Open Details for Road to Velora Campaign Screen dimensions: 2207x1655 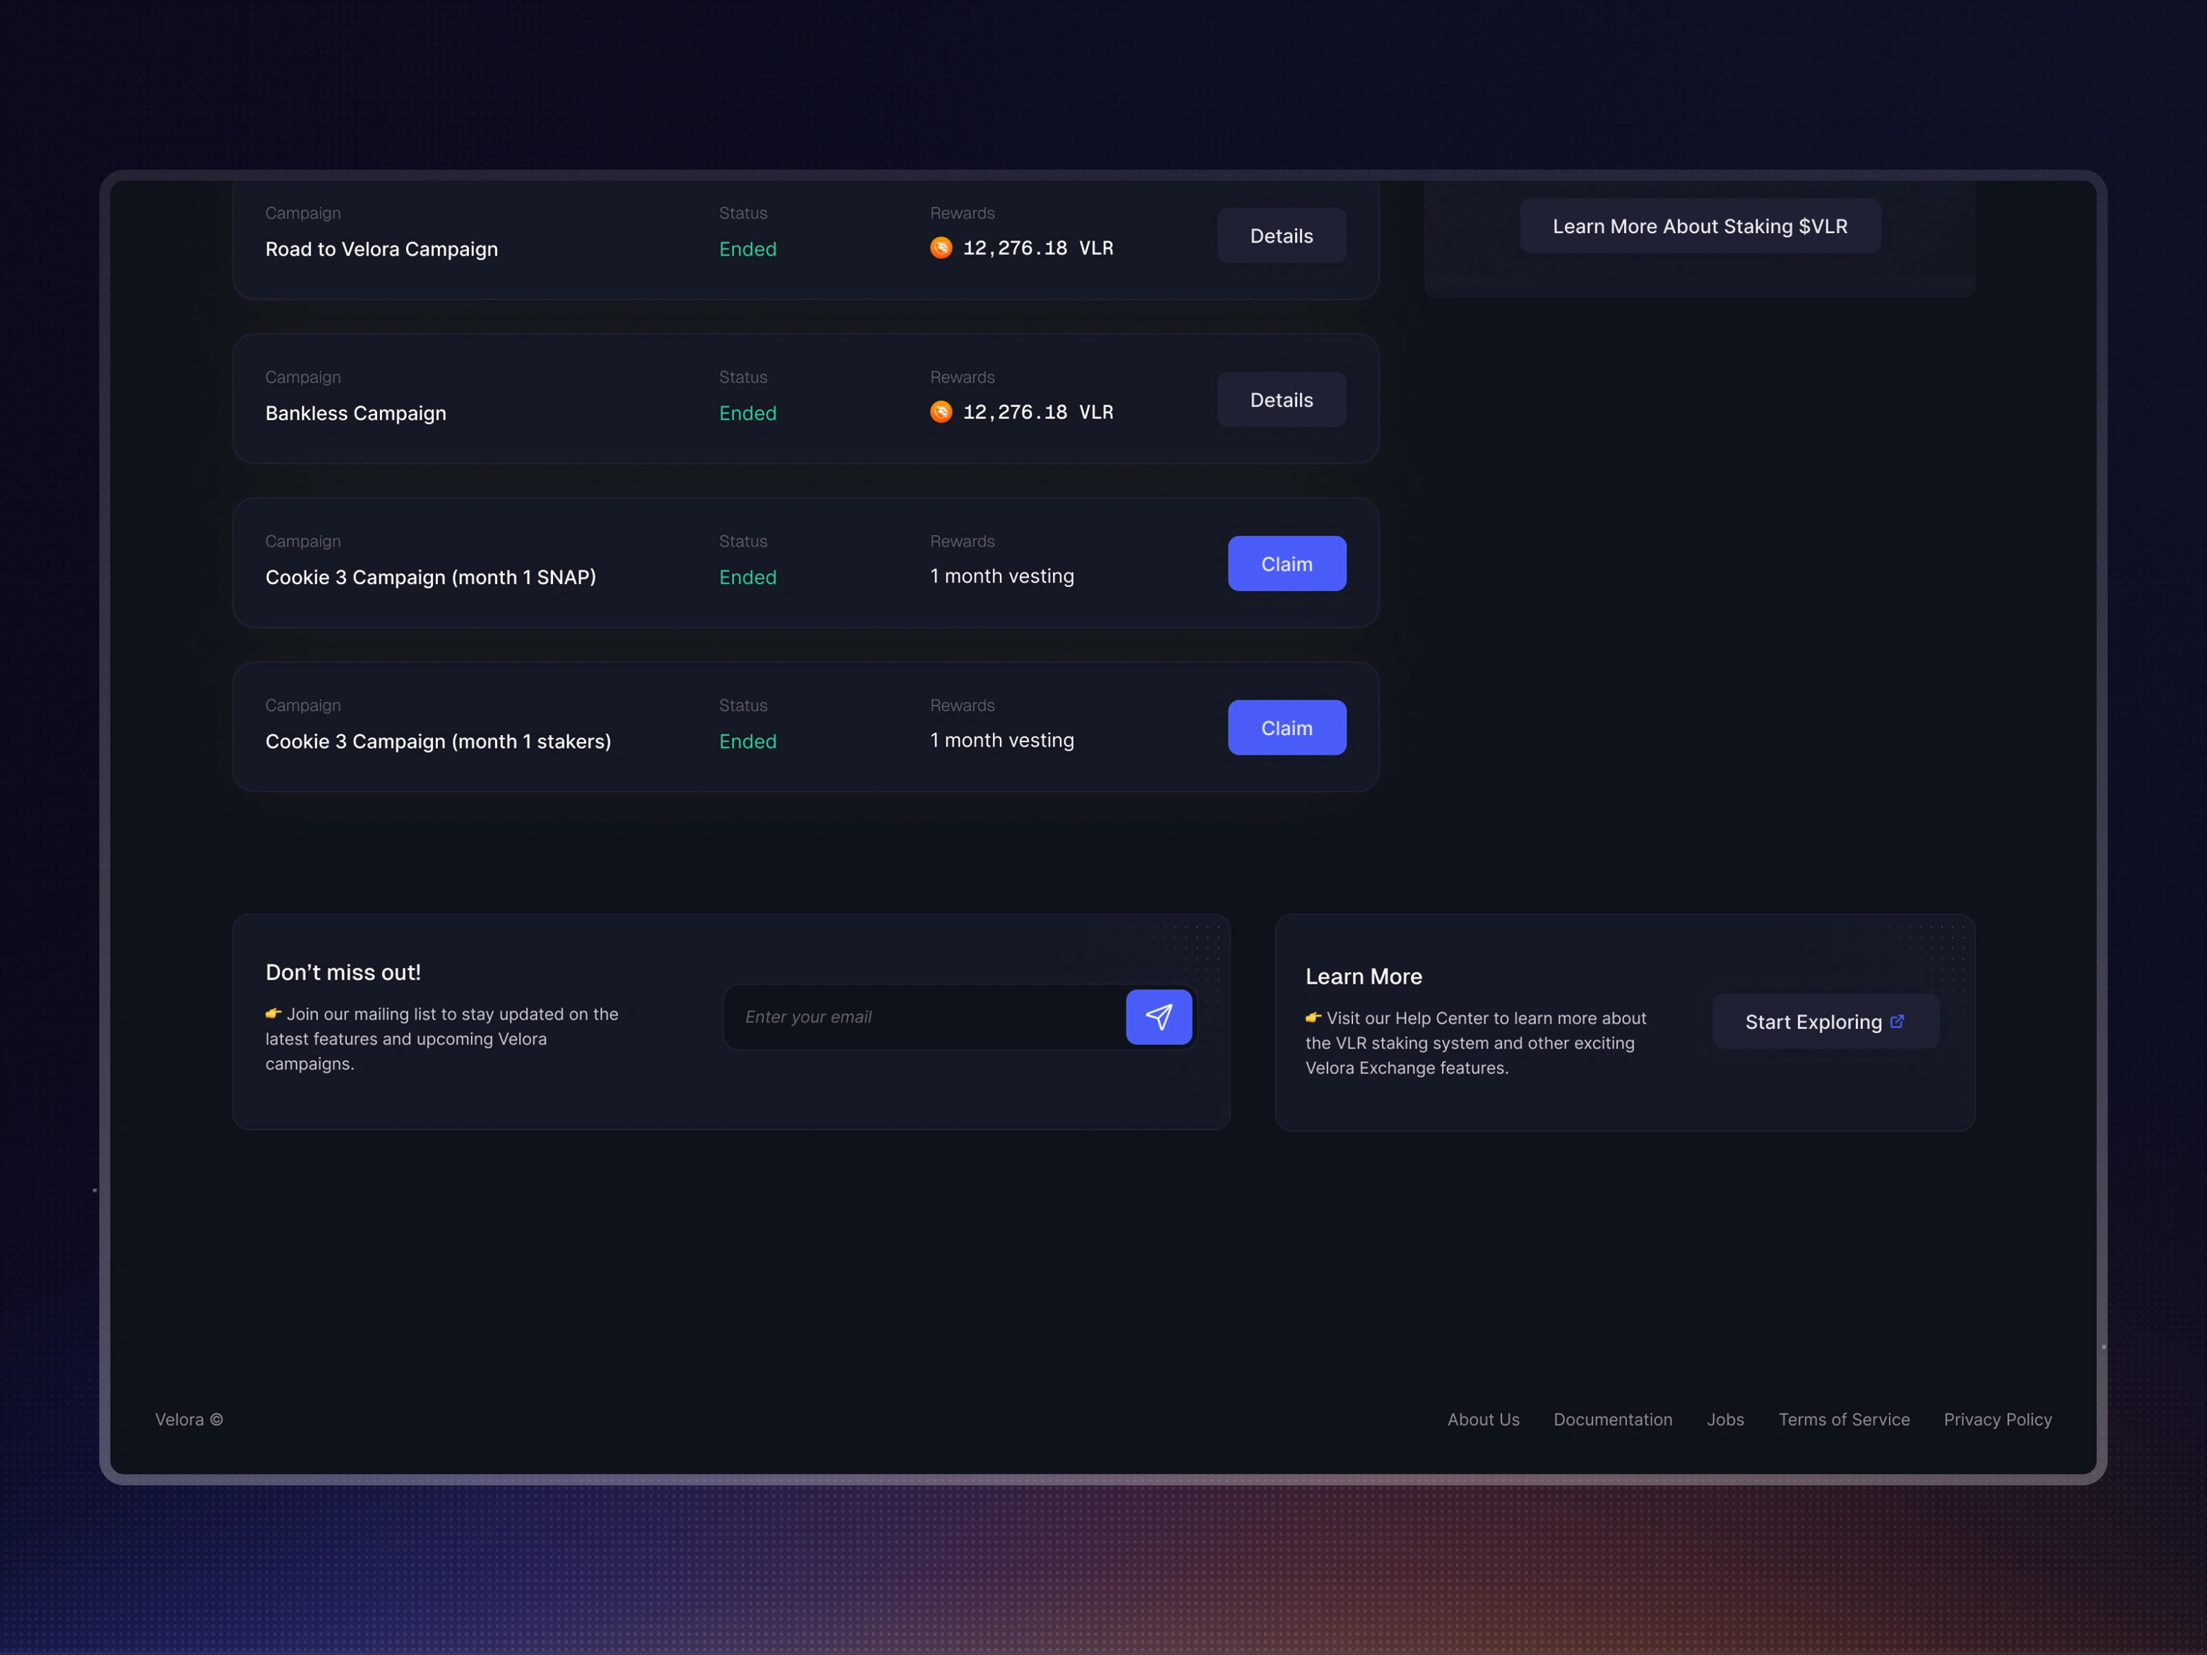pyautogui.click(x=1281, y=235)
